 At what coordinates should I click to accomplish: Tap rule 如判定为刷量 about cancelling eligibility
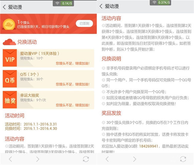coord(139,104)
